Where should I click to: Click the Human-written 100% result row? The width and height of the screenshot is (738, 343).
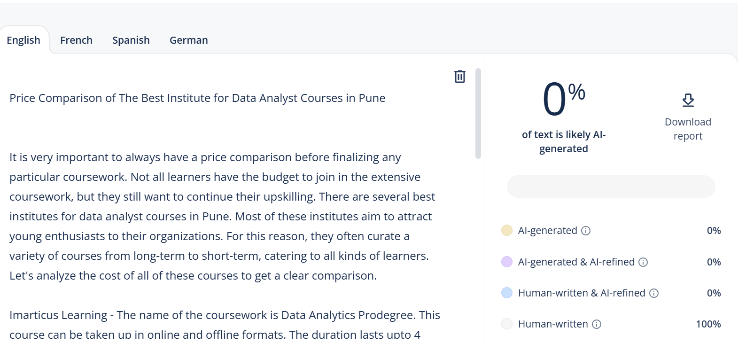611,324
